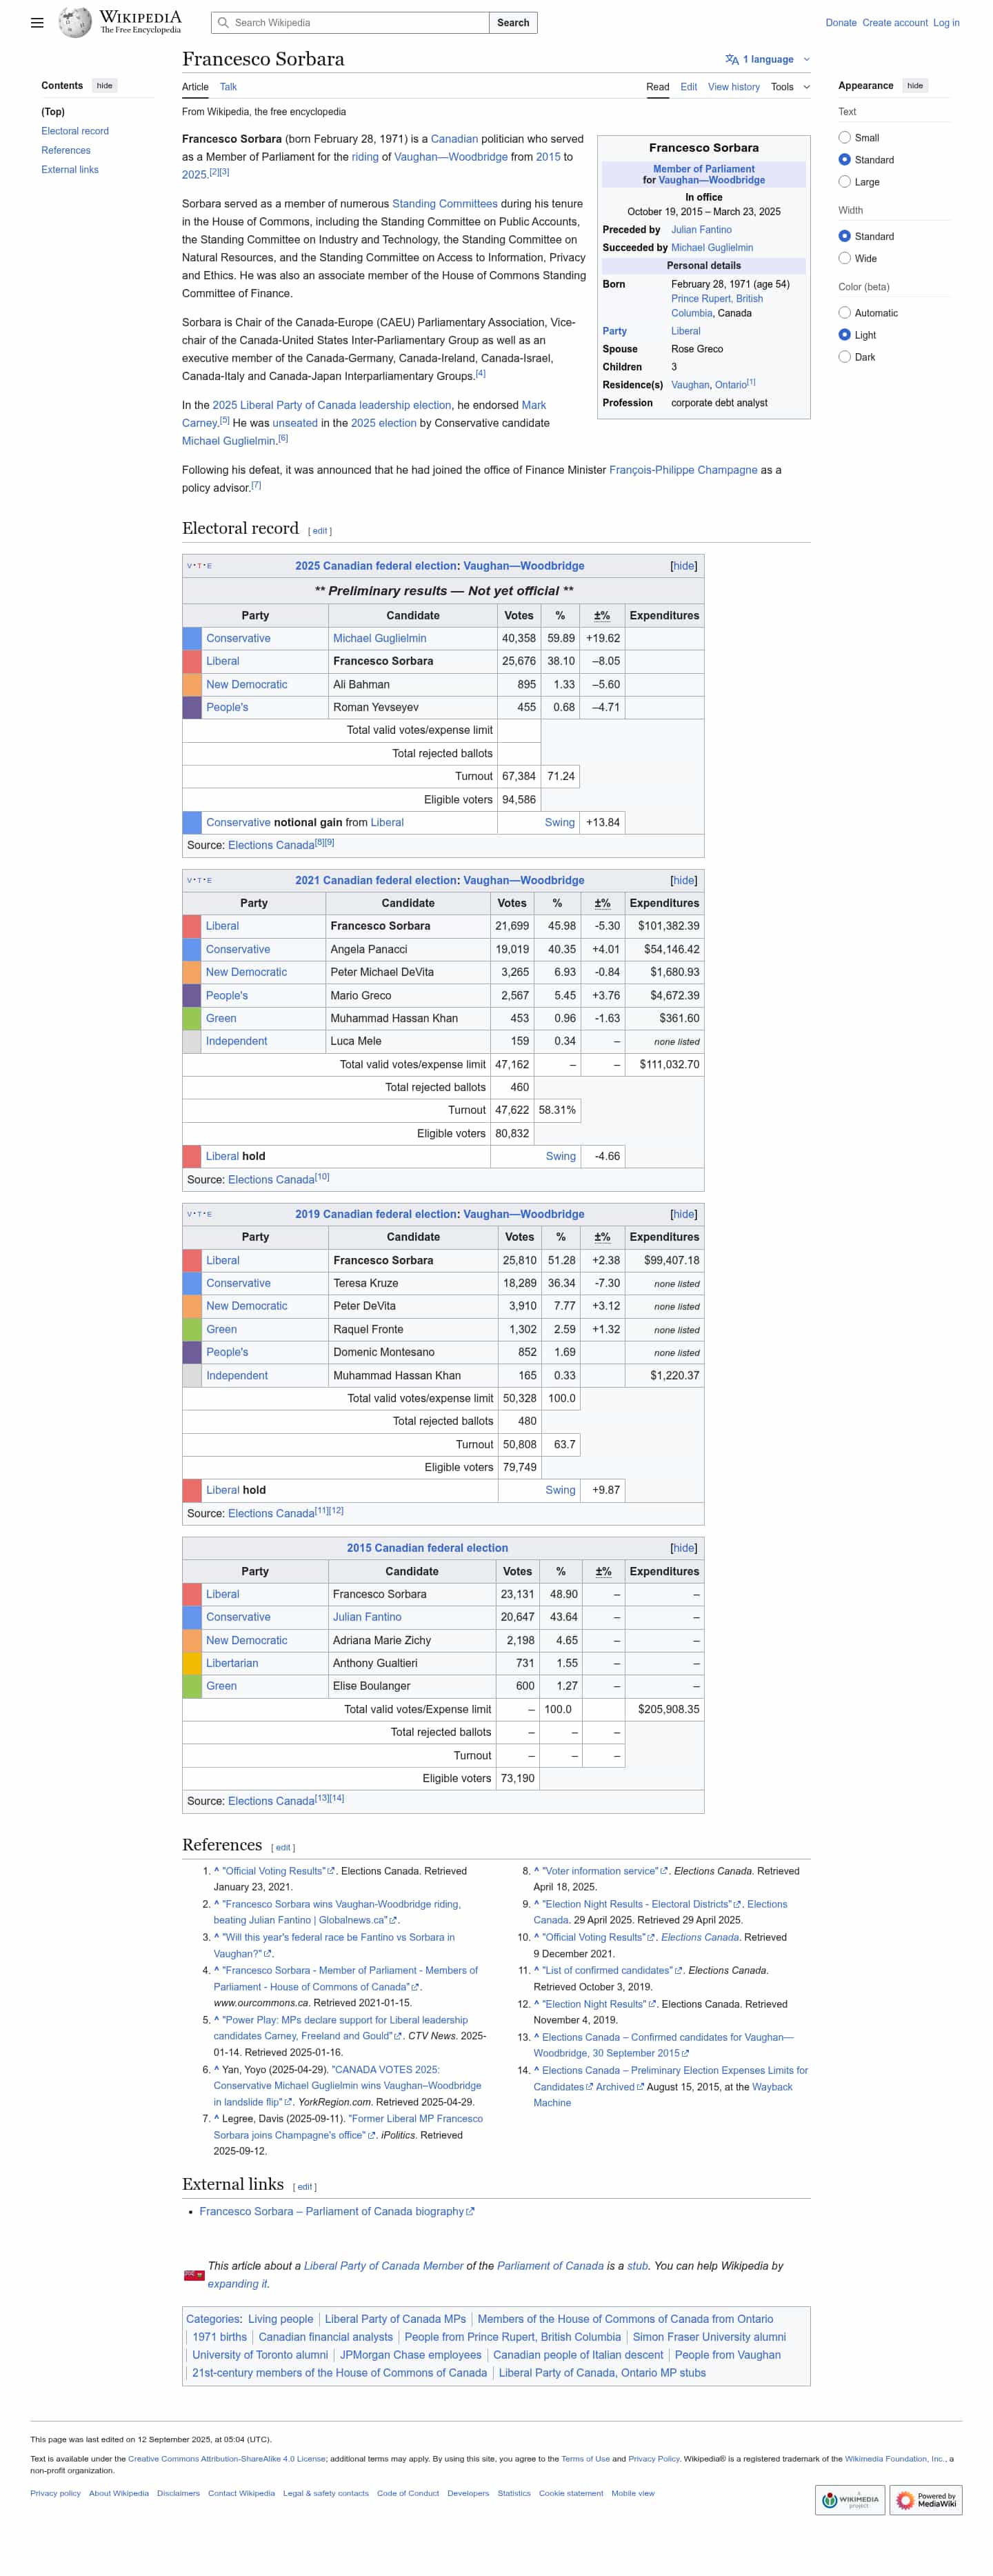This screenshot has height=2576, width=993.
Task: Click the magnifier icon in the search box
Action: tap(223, 23)
